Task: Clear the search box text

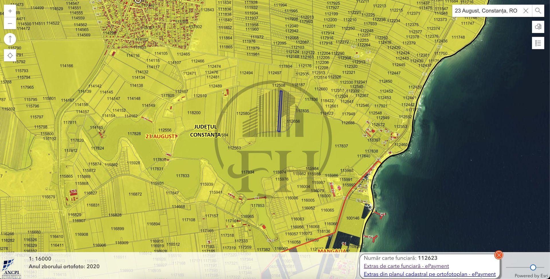Action: [x=526, y=11]
